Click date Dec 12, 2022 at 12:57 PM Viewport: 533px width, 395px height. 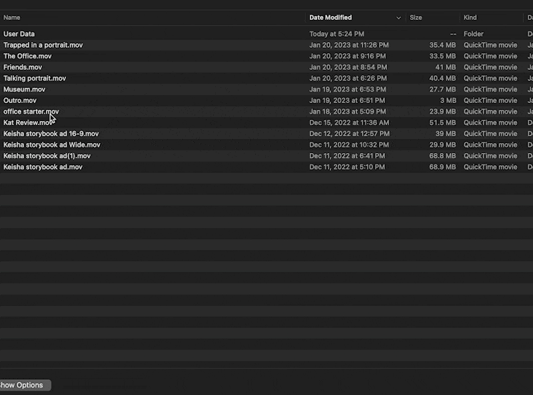click(349, 134)
